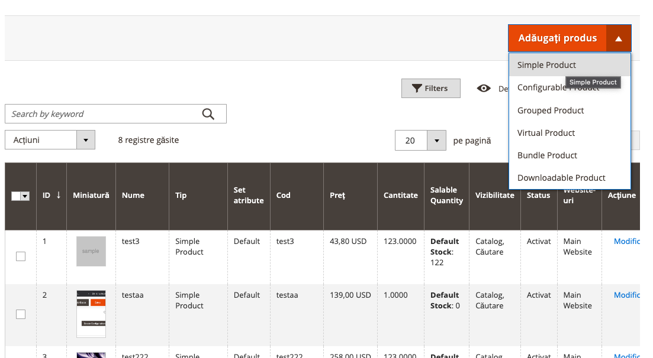Choose Simple Product from menu
The height and width of the screenshot is (358, 653).
[570, 65]
